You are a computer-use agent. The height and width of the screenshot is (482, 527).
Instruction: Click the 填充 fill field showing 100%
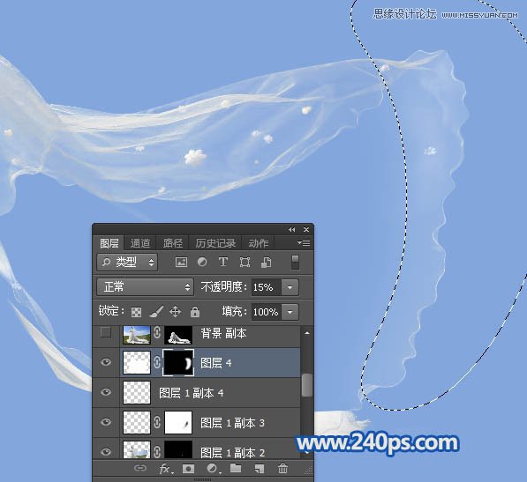click(267, 312)
